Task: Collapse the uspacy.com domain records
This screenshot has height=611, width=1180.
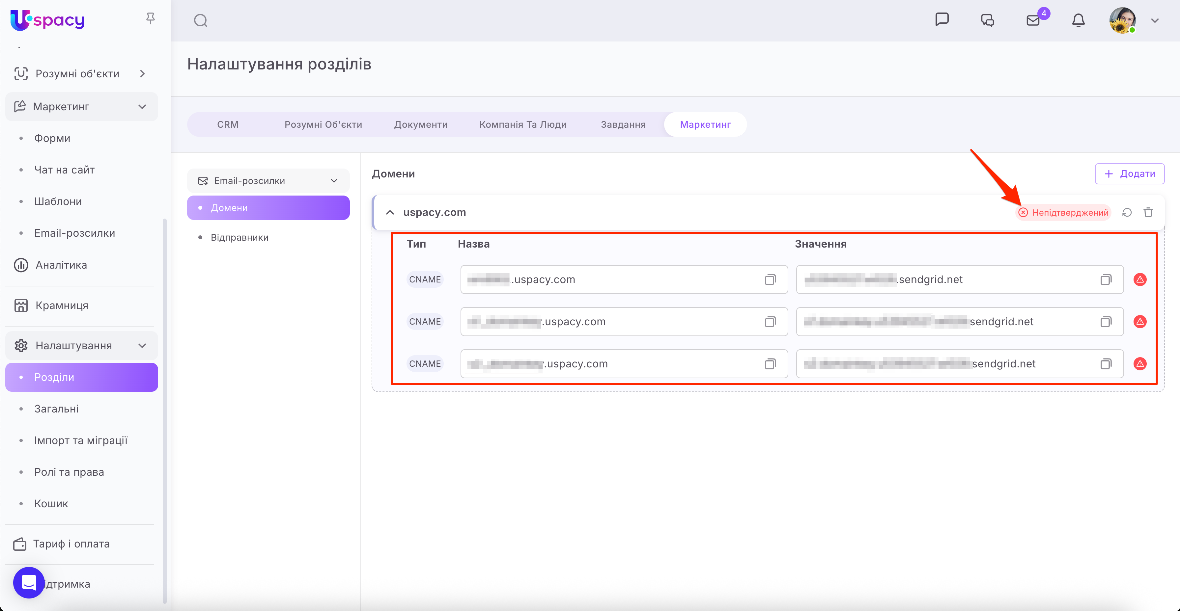Action: click(x=390, y=212)
